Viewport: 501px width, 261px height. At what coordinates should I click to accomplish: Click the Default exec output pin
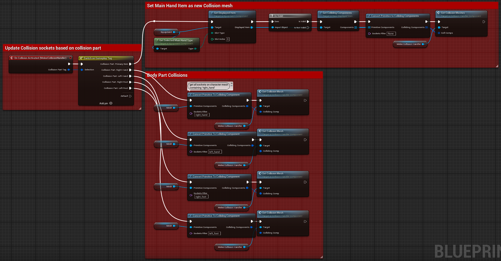[x=130, y=96]
